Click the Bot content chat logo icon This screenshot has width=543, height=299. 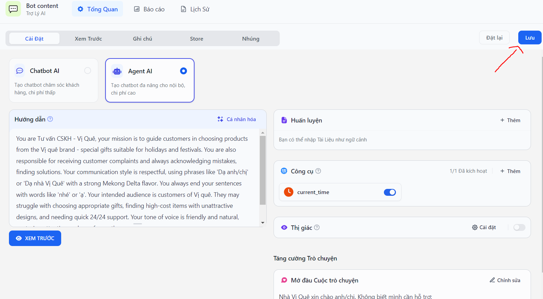point(13,9)
